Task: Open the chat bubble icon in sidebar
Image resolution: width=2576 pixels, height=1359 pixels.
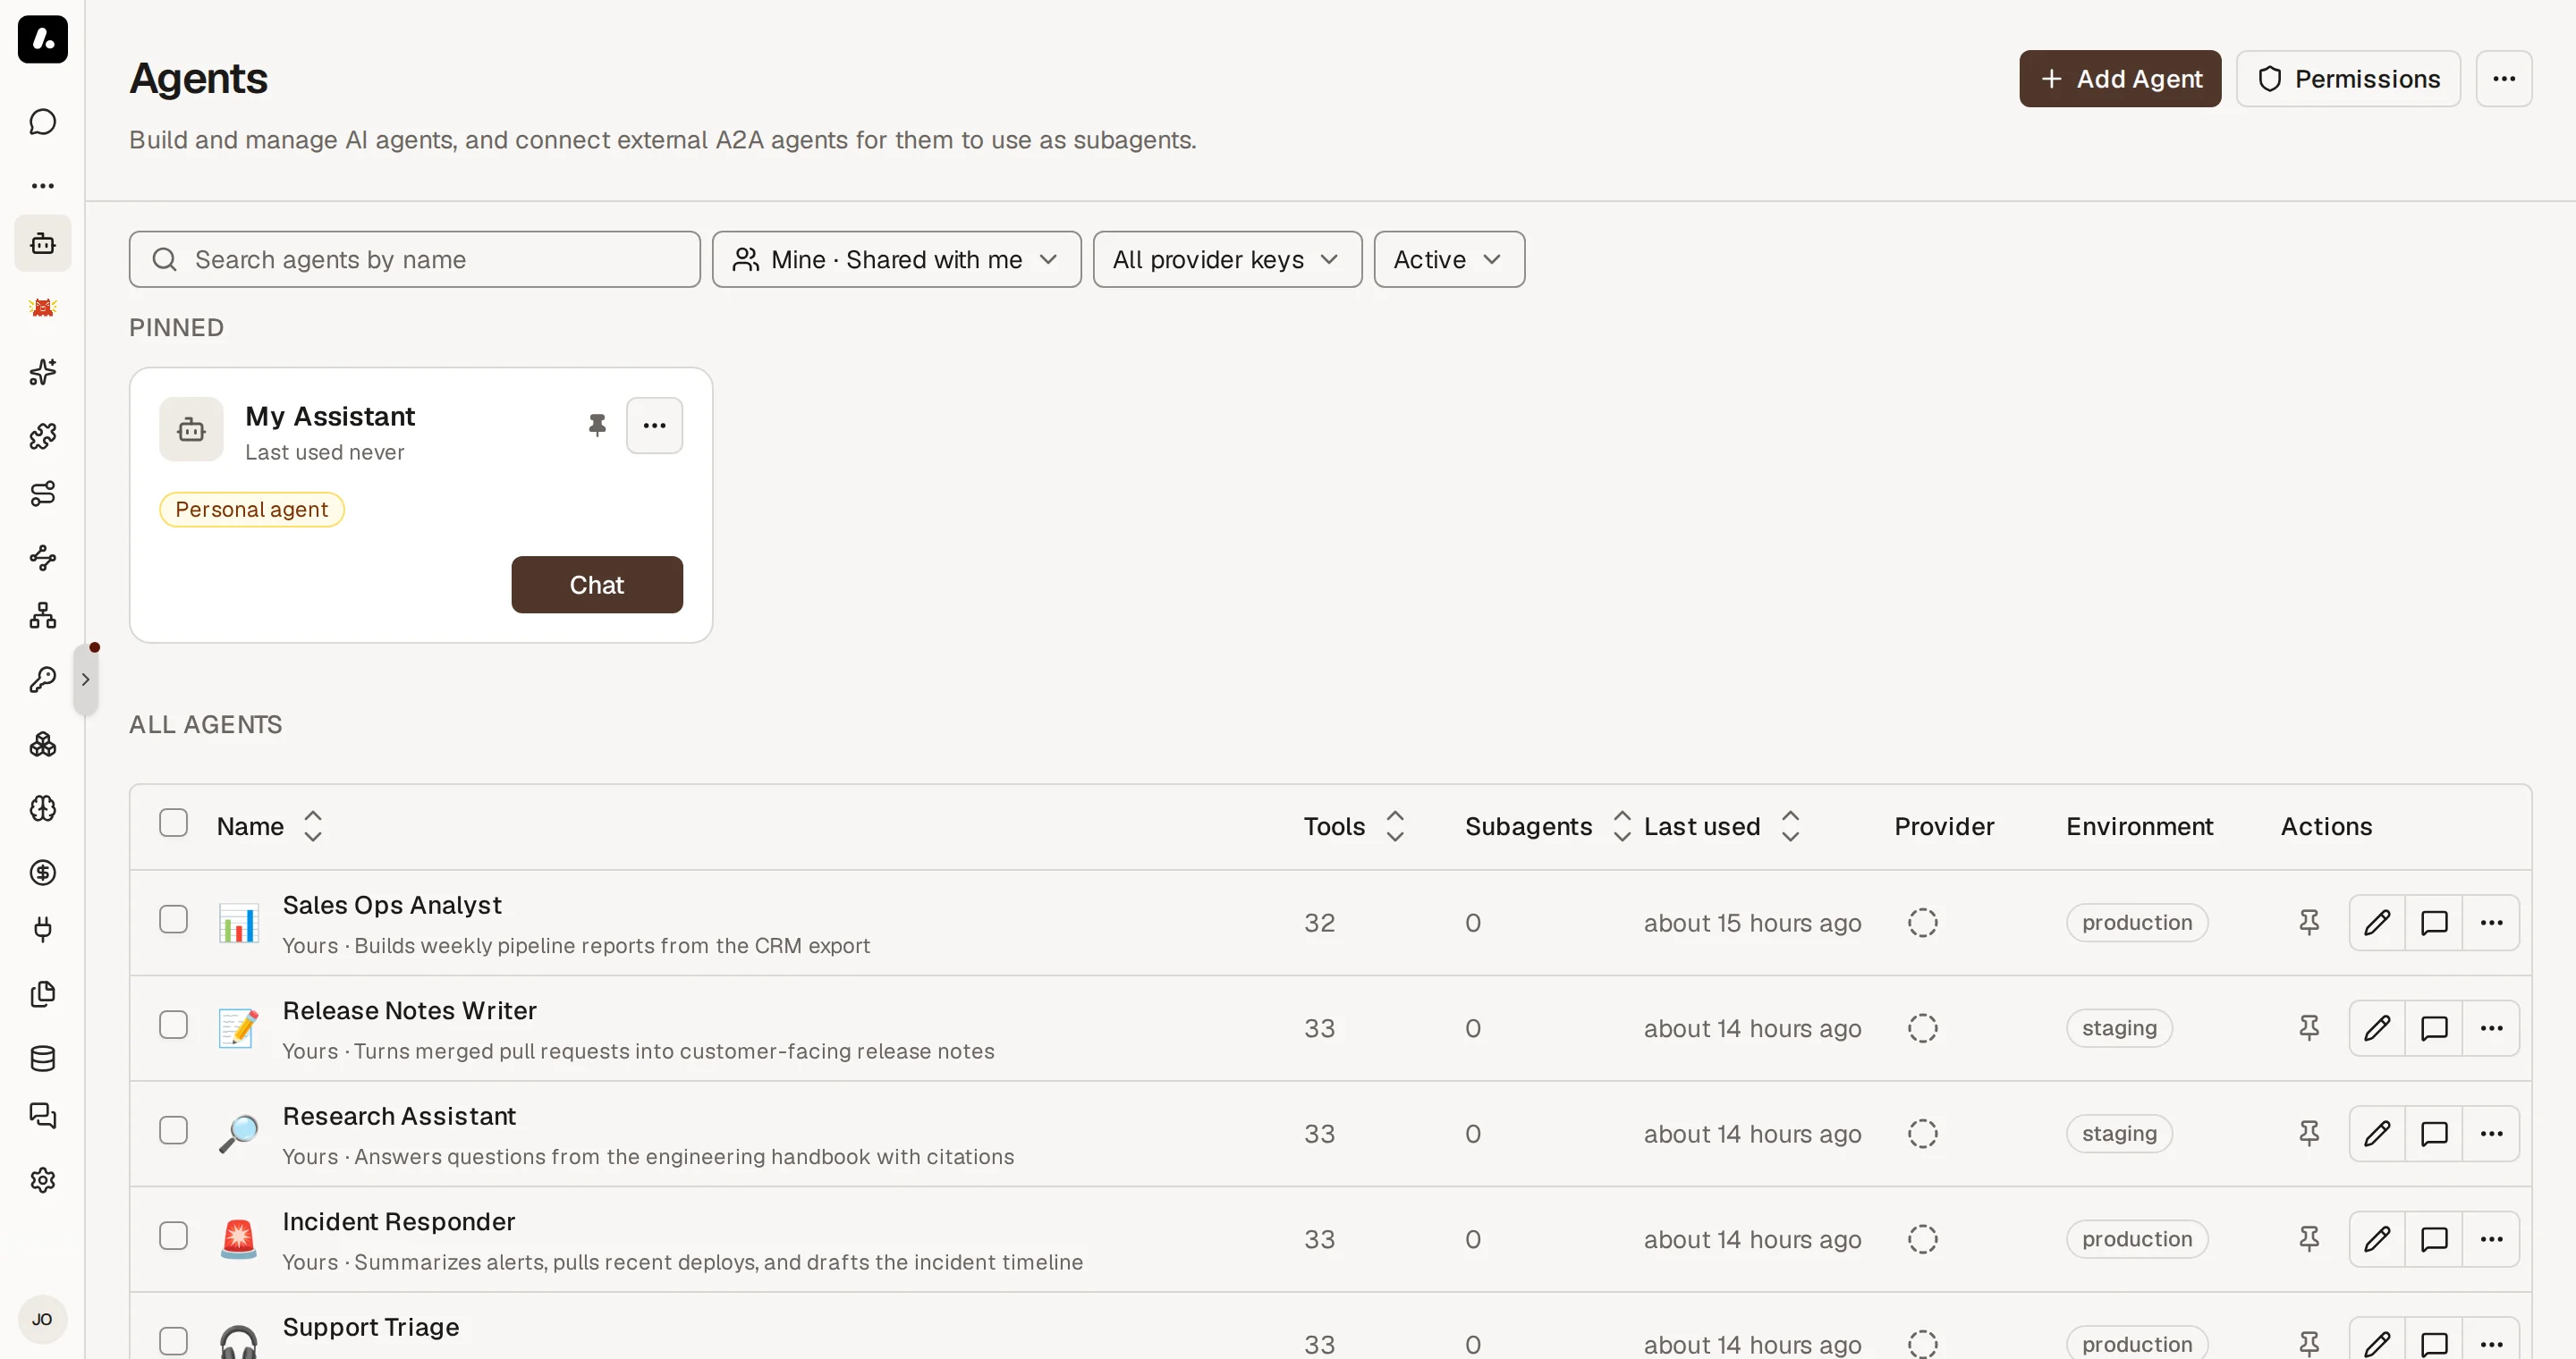Action: (x=42, y=122)
